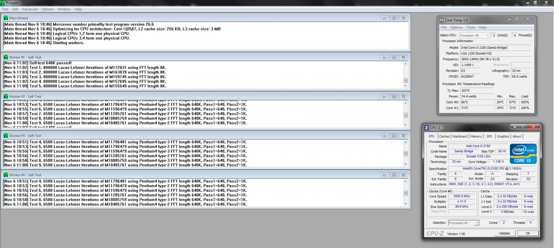Screen dimensions: 554x248
Task: Click the Core Speed value 3093.0 MHz
Action: coord(462,196)
